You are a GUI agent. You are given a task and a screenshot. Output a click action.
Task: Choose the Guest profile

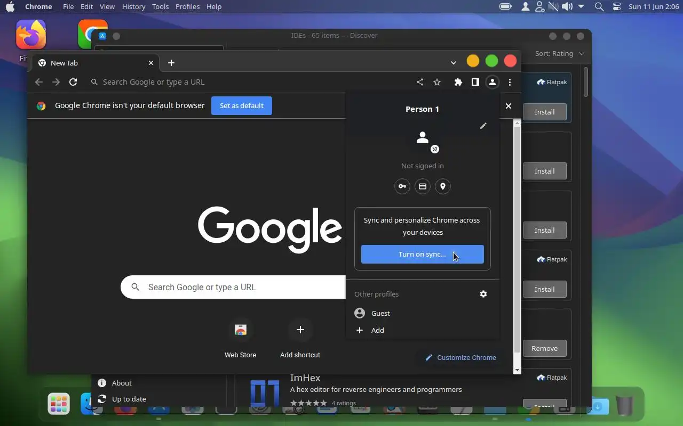tap(423, 313)
